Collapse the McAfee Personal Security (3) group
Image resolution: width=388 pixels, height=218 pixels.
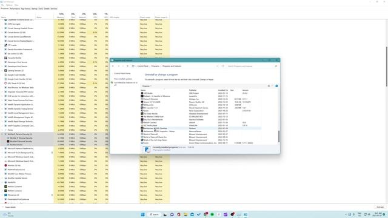2,134
